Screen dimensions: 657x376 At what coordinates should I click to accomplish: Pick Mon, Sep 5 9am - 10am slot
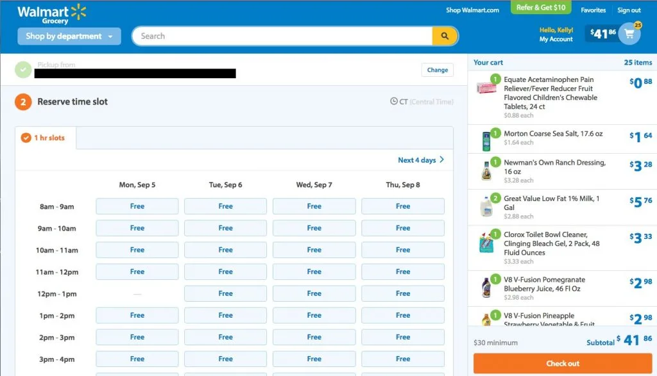[137, 228]
